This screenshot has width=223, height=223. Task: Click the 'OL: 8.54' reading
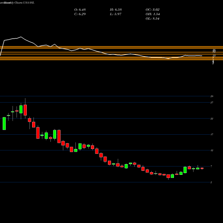point(153,19)
